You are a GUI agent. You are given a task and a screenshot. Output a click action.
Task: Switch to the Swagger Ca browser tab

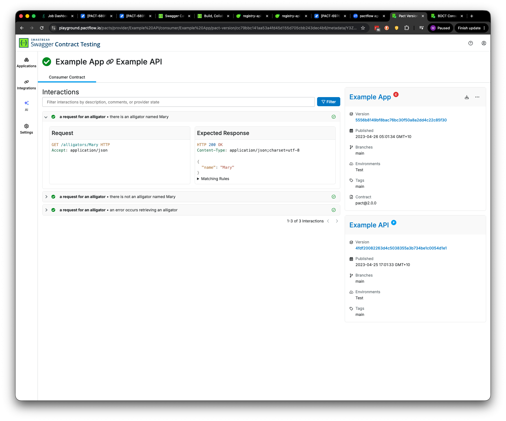(175, 16)
